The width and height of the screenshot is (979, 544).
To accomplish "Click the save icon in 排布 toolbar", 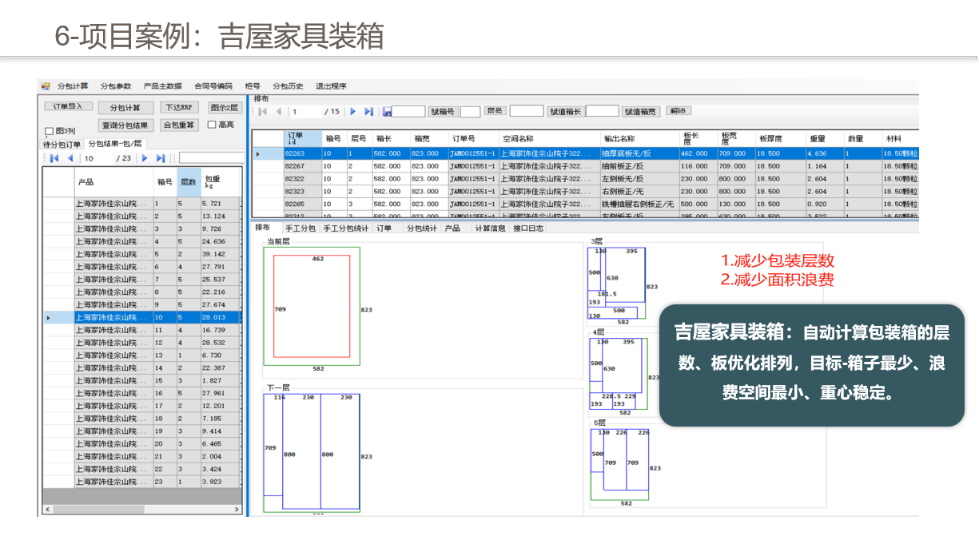I will (387, 112).
